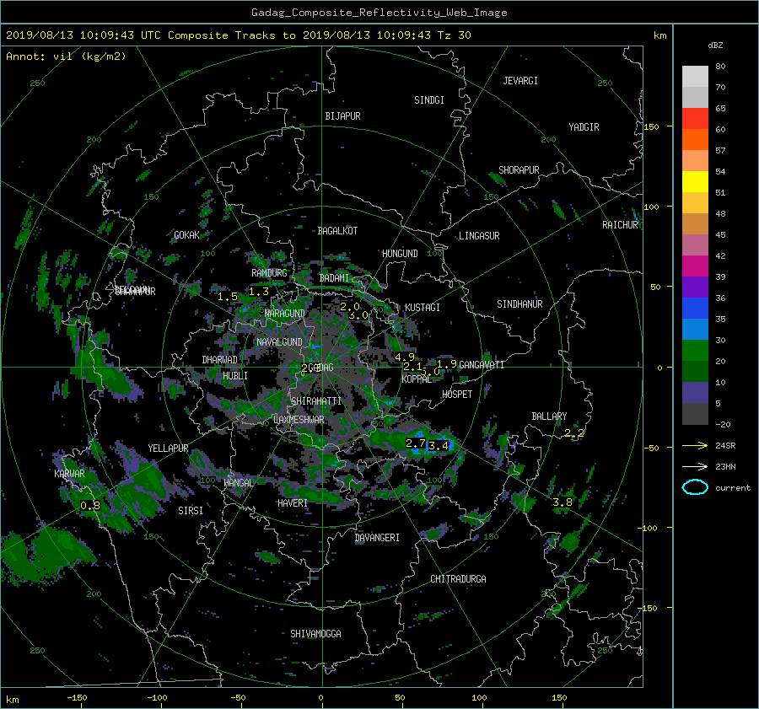This screenshot has height=709, width=759.
Task: Click the 2.2 VIL annotation near Ballary
Action: [574, 432]
